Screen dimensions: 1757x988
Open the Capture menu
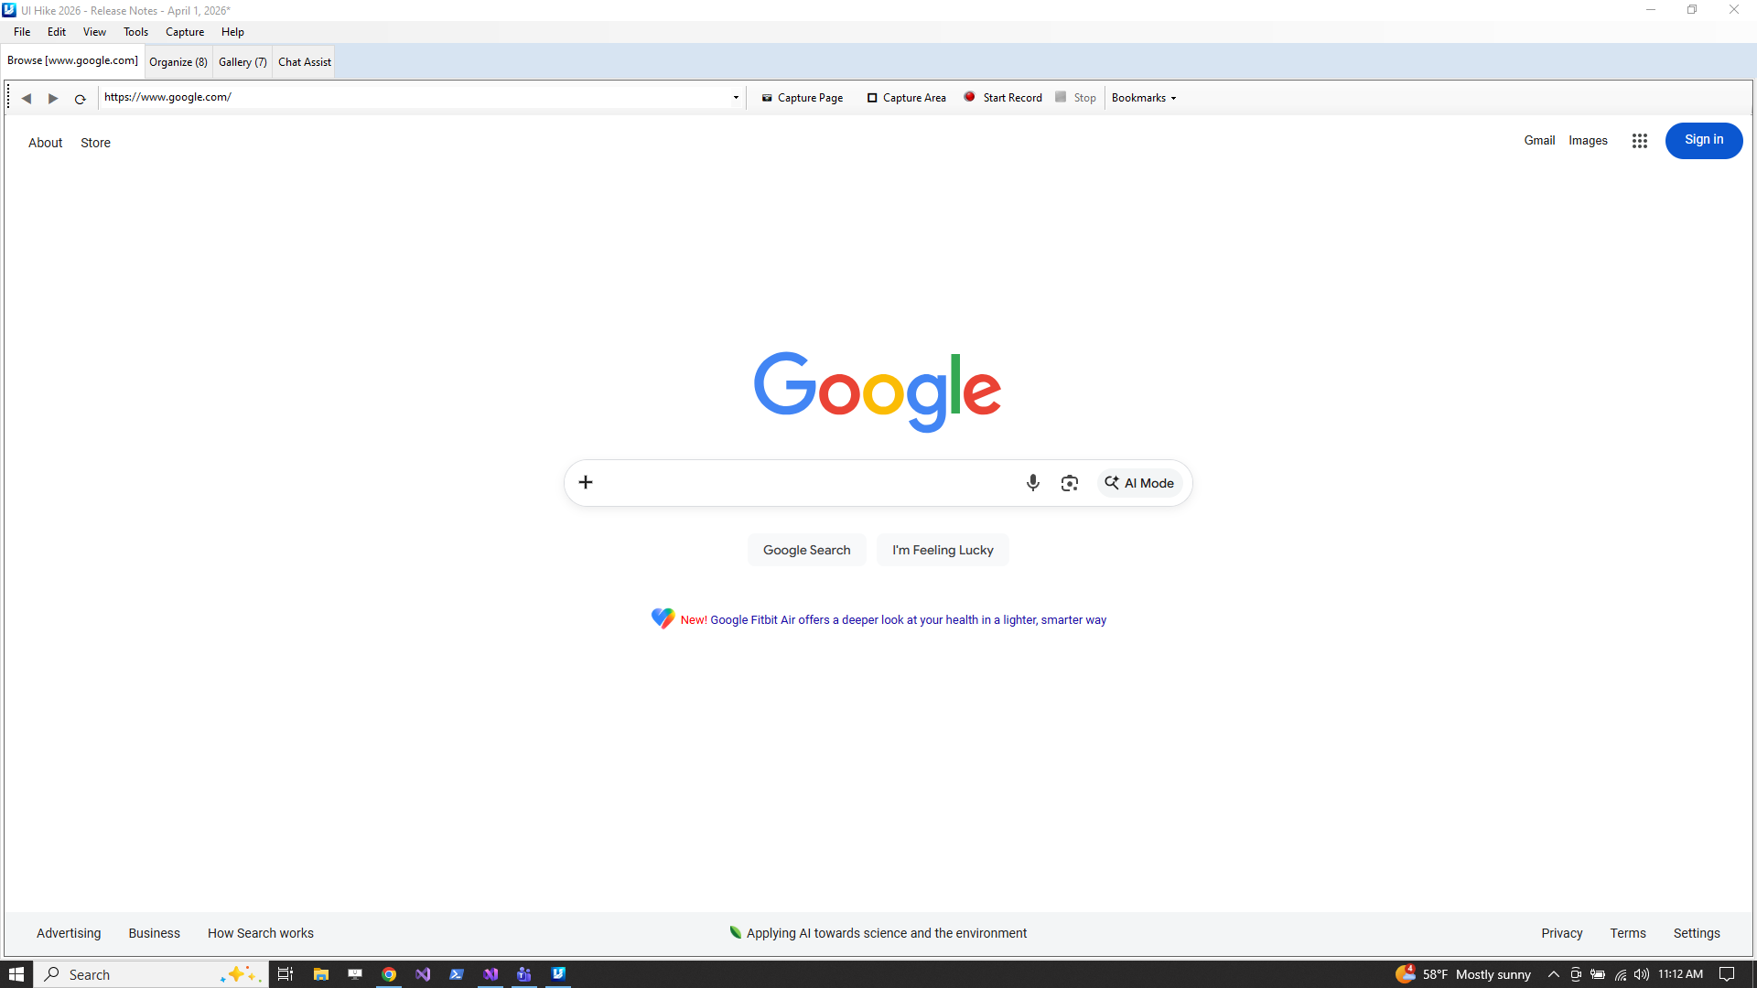(x=185, y=32)
